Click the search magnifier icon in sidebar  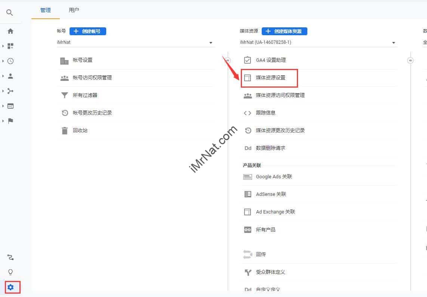tap(9, 12)
